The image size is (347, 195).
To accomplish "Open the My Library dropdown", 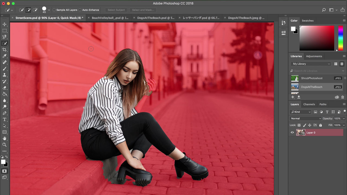I will [x=311, y=64].
